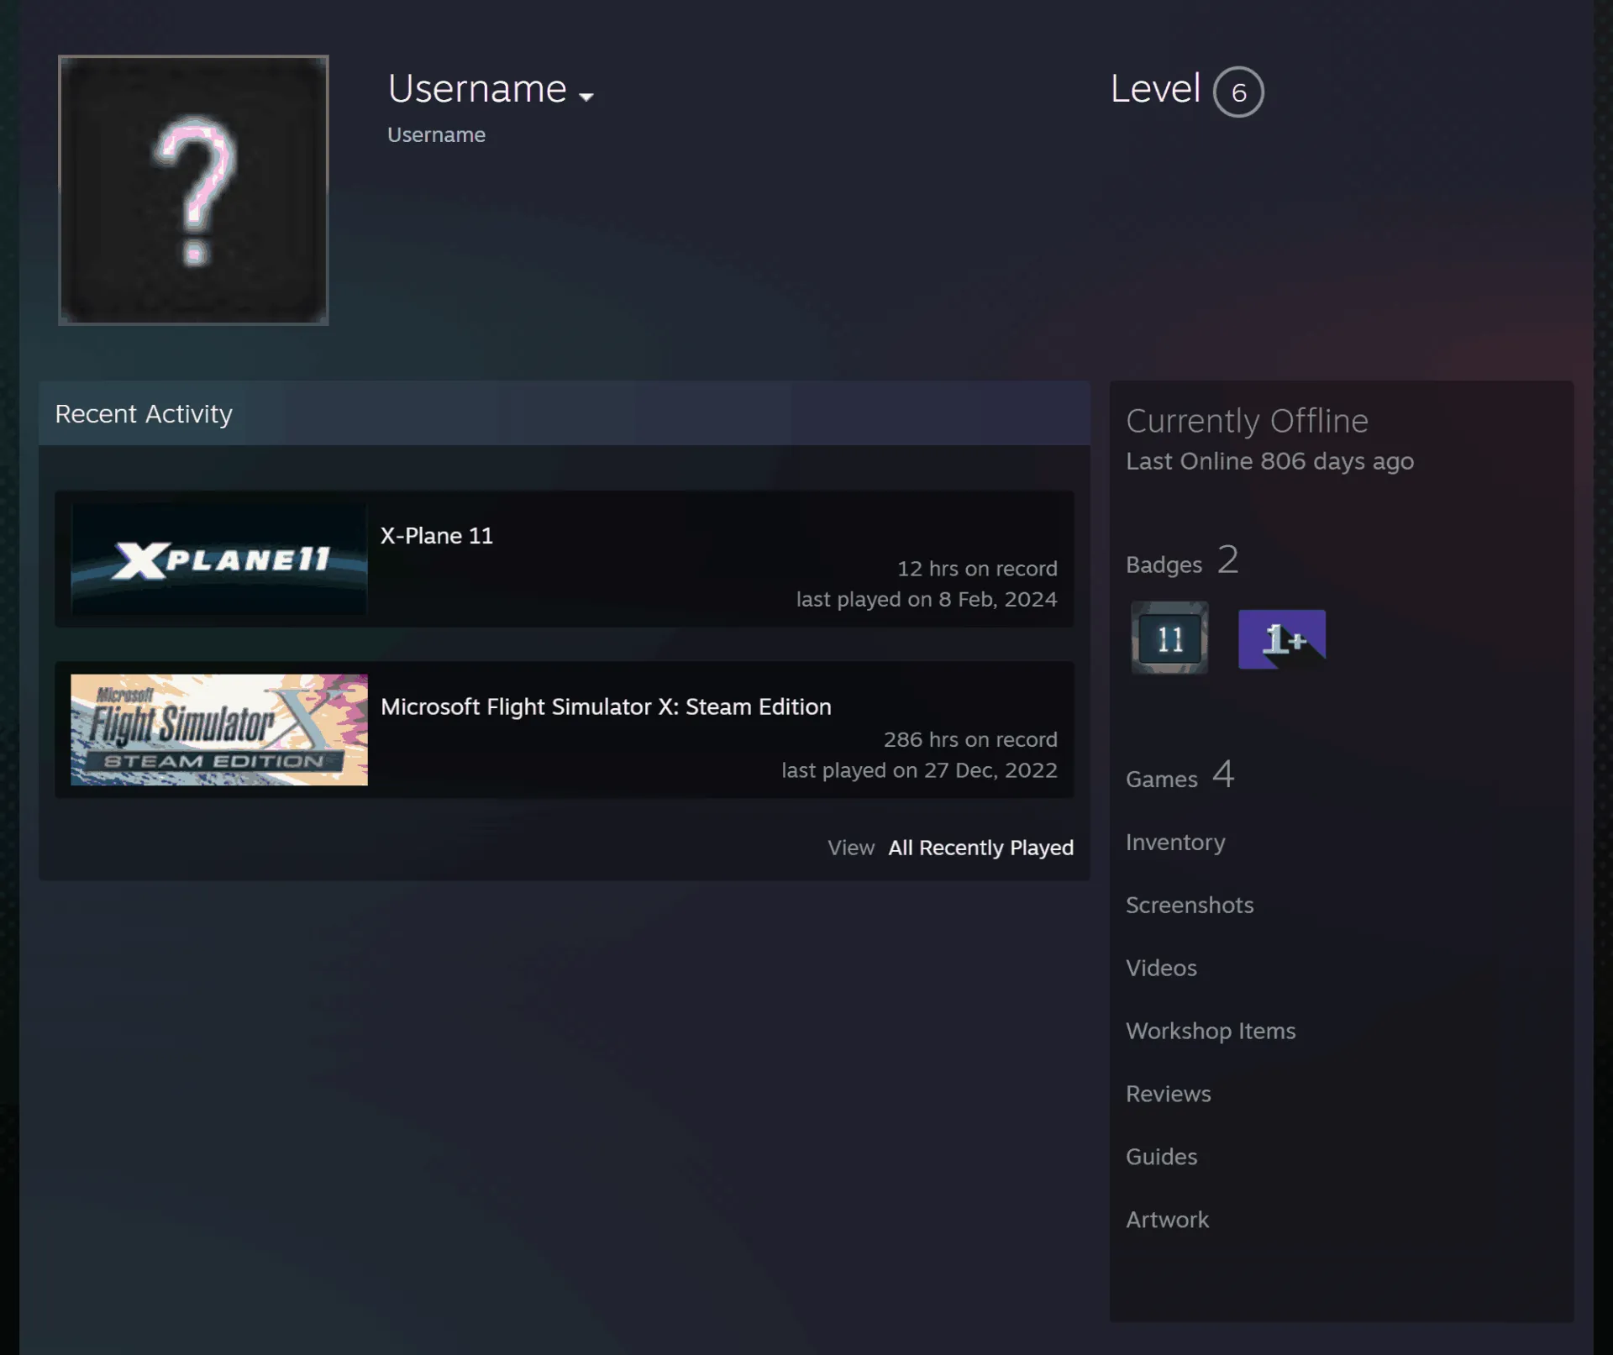Open the Flight Simulator X banner image

(219, 729)
